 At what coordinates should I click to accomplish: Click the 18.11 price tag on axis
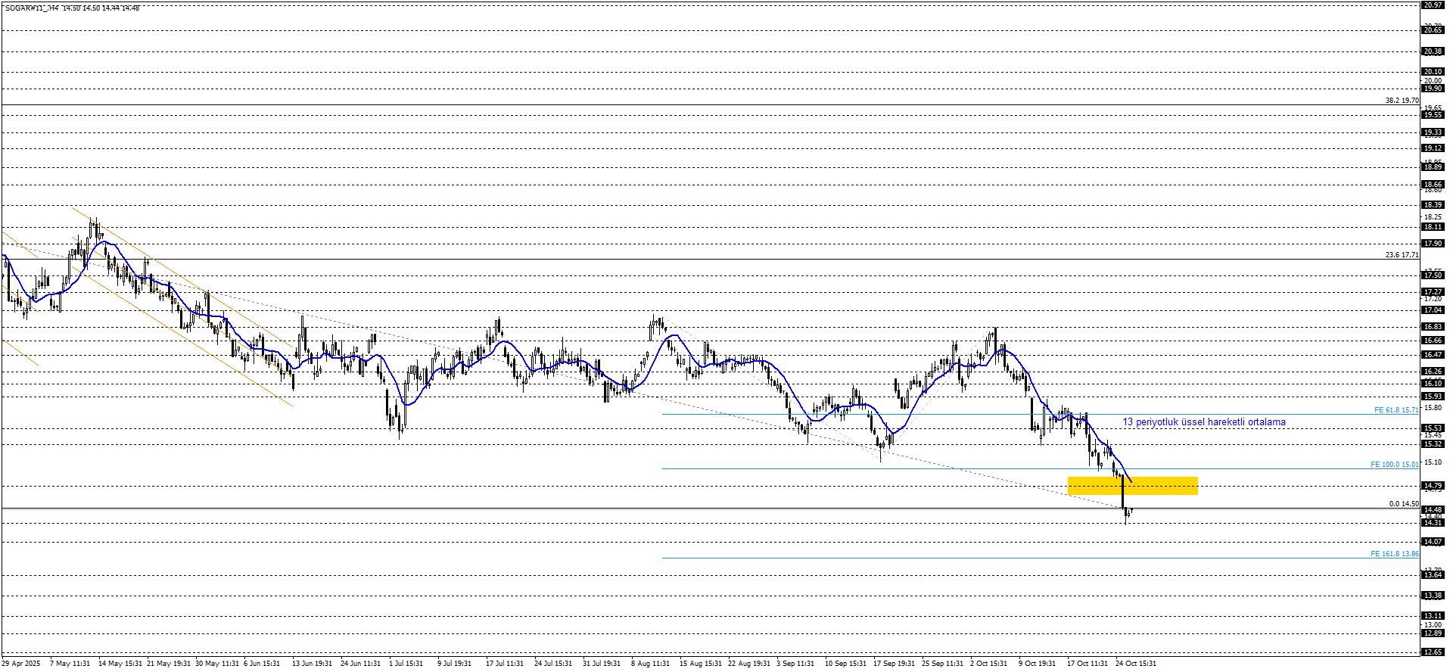pos(1432,227)
